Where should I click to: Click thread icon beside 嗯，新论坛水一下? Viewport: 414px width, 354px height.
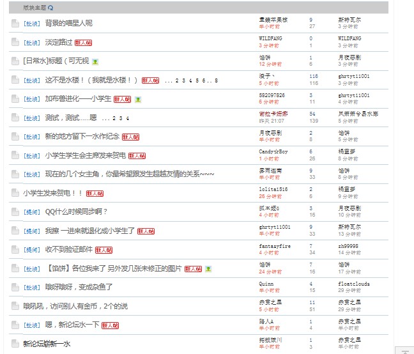pos(15,325)
